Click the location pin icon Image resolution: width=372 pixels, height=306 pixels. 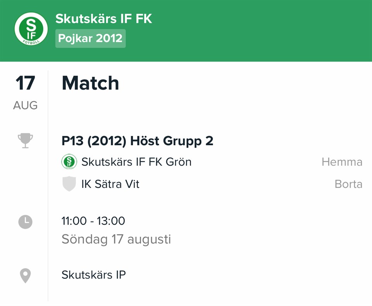(26, 275)
